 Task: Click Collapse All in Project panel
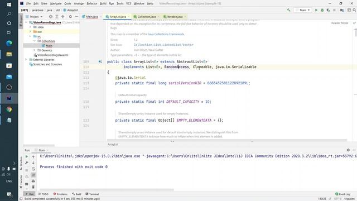pyautogui.click(x=63, y=17)
